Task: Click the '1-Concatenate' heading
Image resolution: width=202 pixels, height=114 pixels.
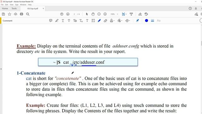Action: click(31, 73)
